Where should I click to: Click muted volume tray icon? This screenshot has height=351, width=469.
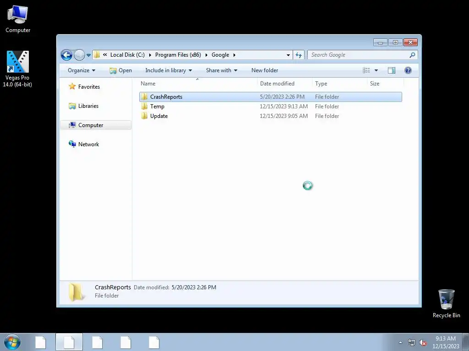[x=423, y=343]
